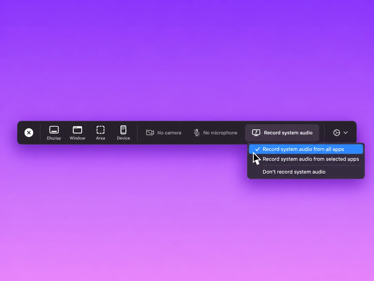374x281 pixels.
Task: Open the settings icon in the toolbar
Action: (x=337, y=133)
